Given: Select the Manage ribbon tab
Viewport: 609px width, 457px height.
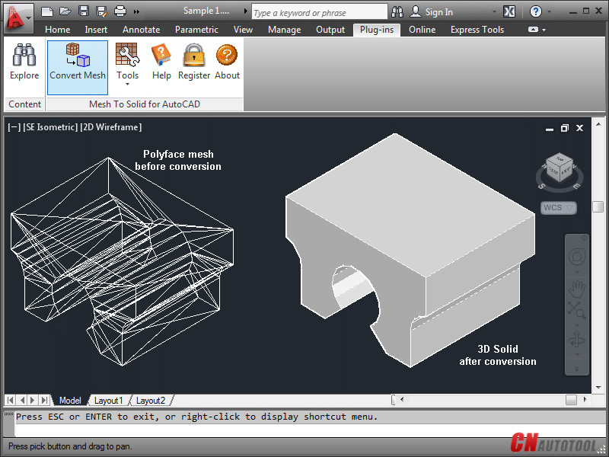Looking at the screenshot, I should click(284, 30).
